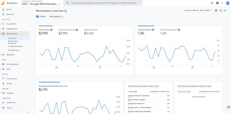Click the Conversions flag icon
Image resolution: width=231 pixels, height=114 pixels.
pyautogui.click(x=3, y=79)
